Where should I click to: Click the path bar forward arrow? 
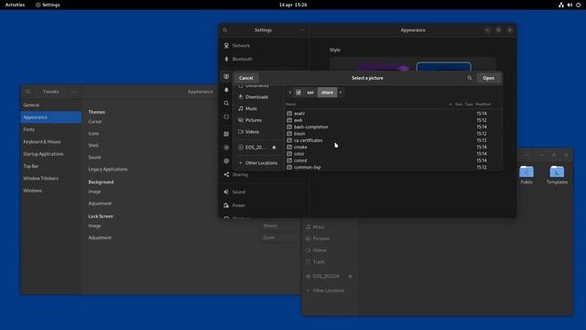pos(341,93)
